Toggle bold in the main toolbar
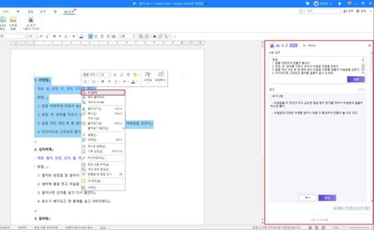Image resolution: width=374 pixels, height=230 pixels. (54, 36)
